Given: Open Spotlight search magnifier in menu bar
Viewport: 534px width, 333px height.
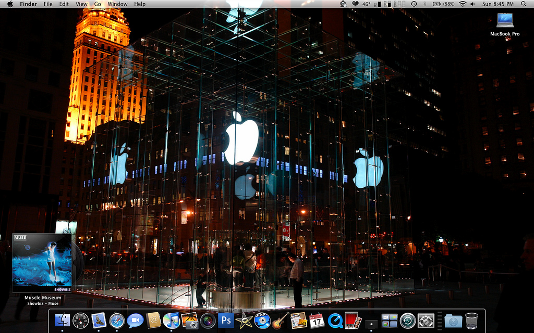Looking at the screenshot, I should coord(524,4).
